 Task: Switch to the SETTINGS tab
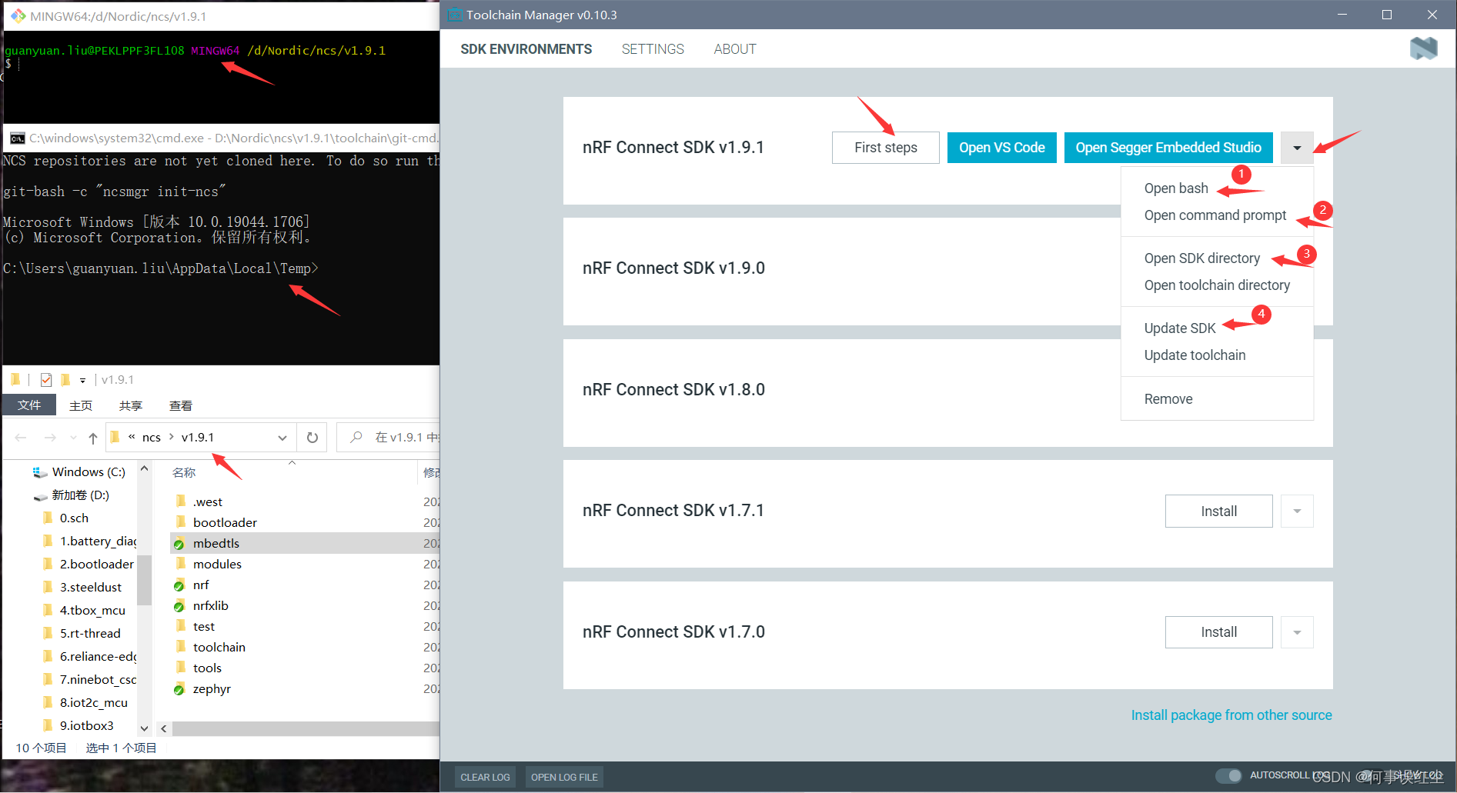[x=653, y=49]
